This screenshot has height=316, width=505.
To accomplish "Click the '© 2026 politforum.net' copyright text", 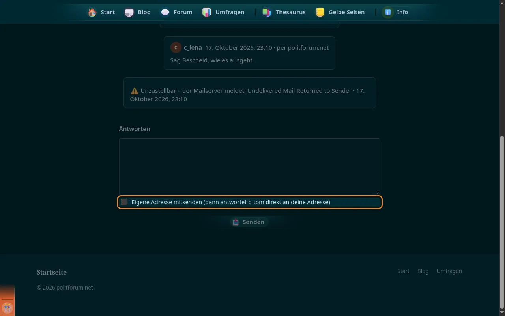I will click(x=65, y=288).
